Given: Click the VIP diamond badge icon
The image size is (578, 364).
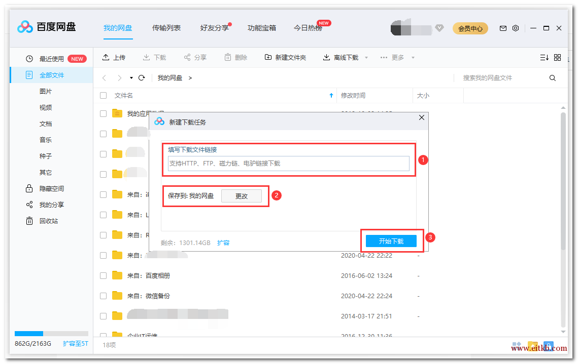Looking at the screenshot, I should (x=439, y=28).
